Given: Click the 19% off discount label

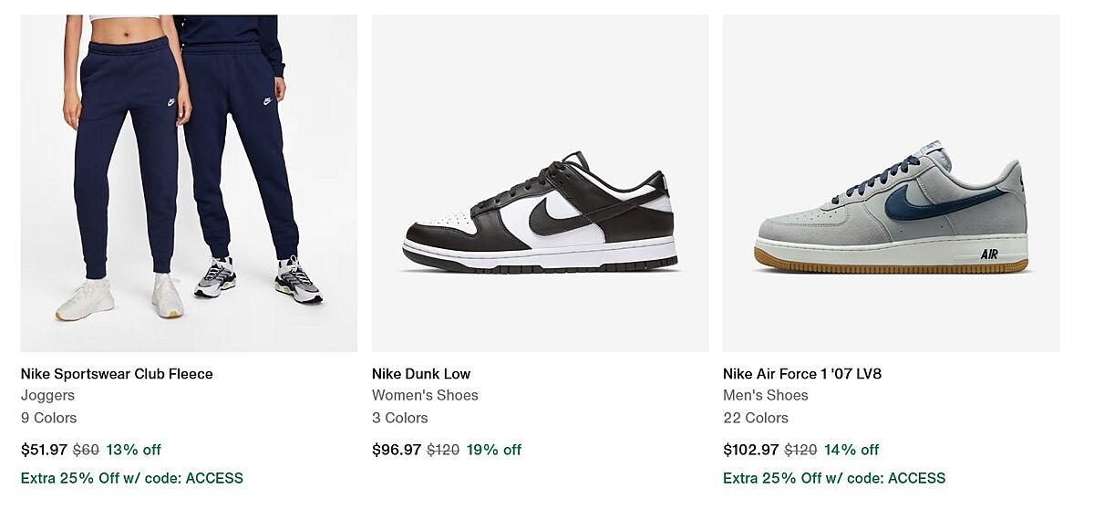Looking at the screenshot, I should tap(494, 450).
